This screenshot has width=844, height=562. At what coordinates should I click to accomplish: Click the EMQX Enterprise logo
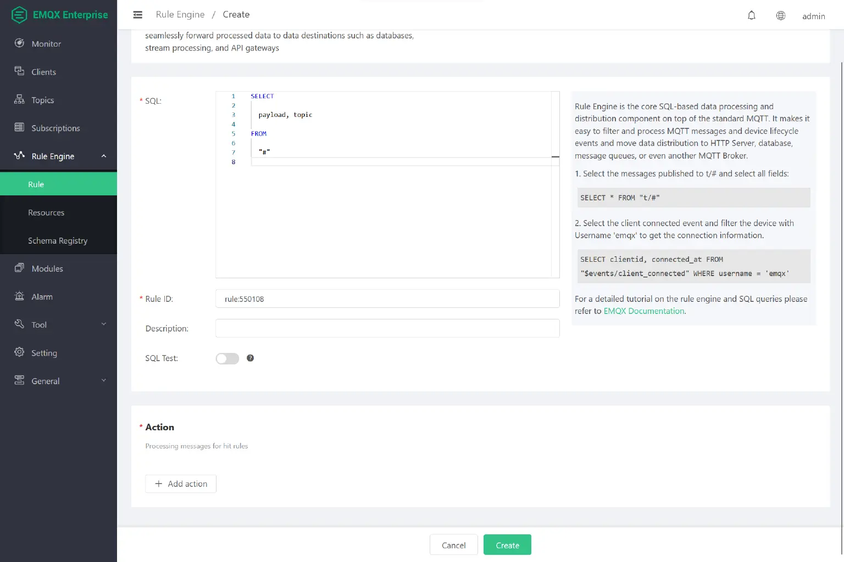coord(59,15)
